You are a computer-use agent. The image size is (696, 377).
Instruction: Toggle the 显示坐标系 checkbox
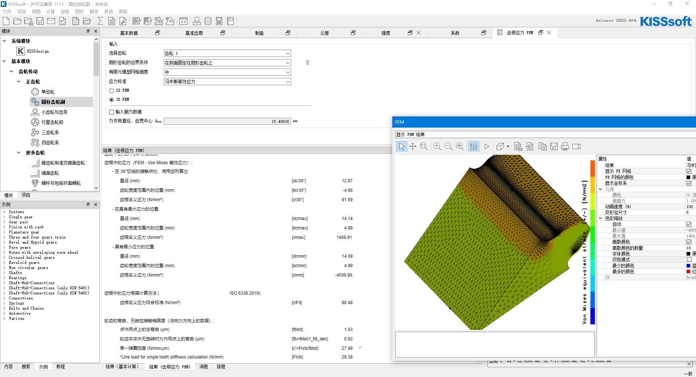[x=689, y=183]
